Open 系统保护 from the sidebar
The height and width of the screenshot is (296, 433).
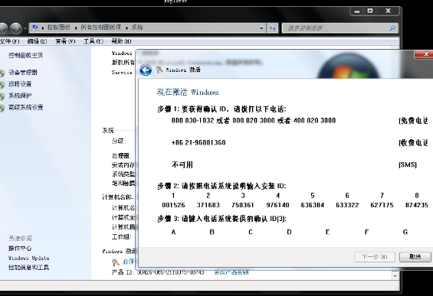pyautogui.click(x=20, y=96)
